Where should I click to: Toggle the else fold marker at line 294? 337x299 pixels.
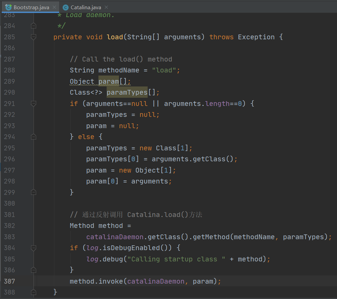pyautogui.click(x=33, y=137)
